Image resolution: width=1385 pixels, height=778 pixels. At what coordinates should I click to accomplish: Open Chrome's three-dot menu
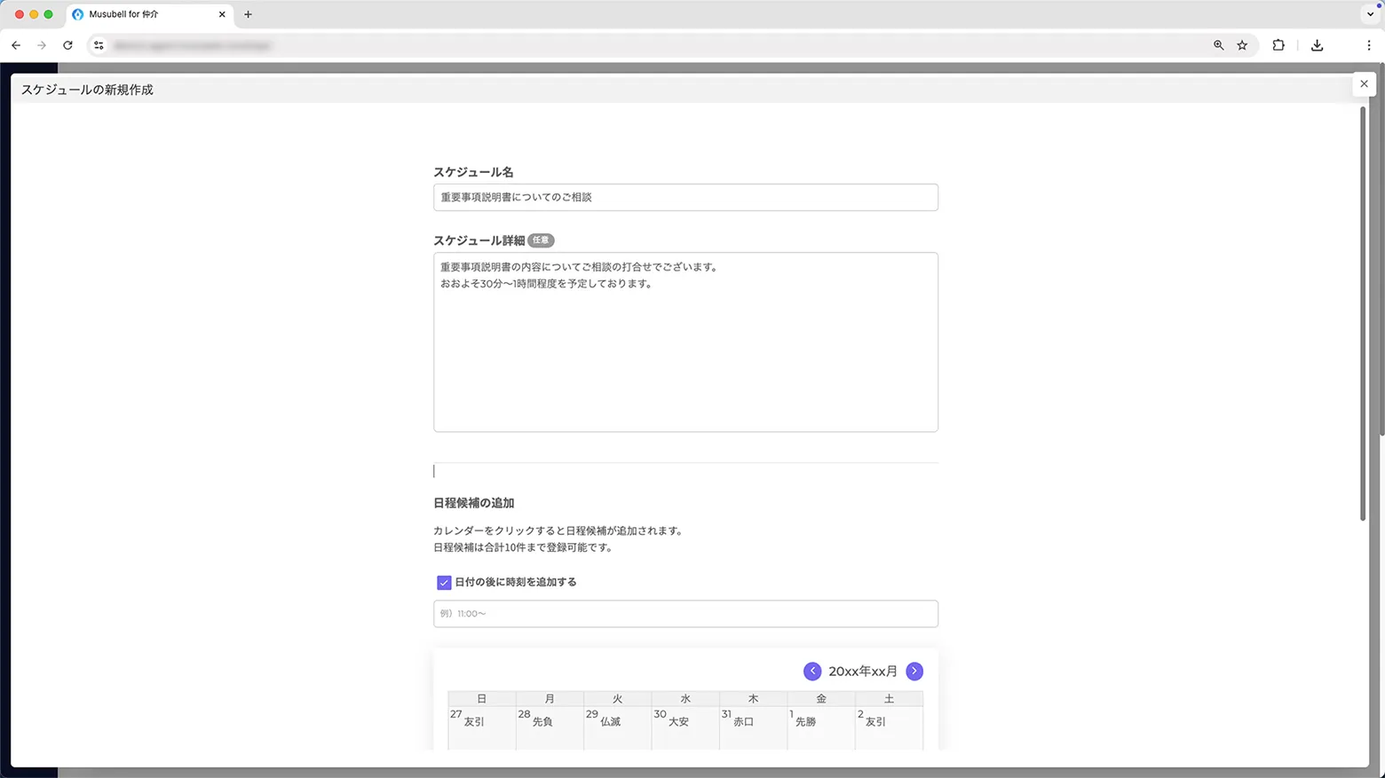(x=1370, y=45)
